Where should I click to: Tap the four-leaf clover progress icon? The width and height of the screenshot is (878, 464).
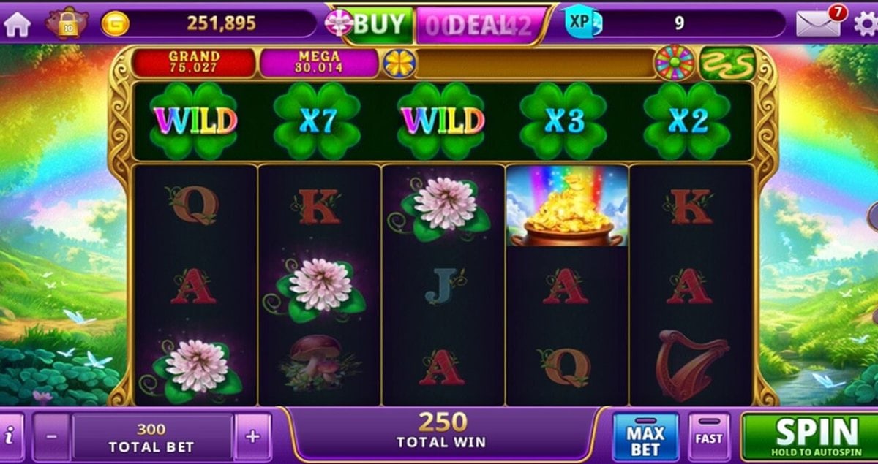399,64
